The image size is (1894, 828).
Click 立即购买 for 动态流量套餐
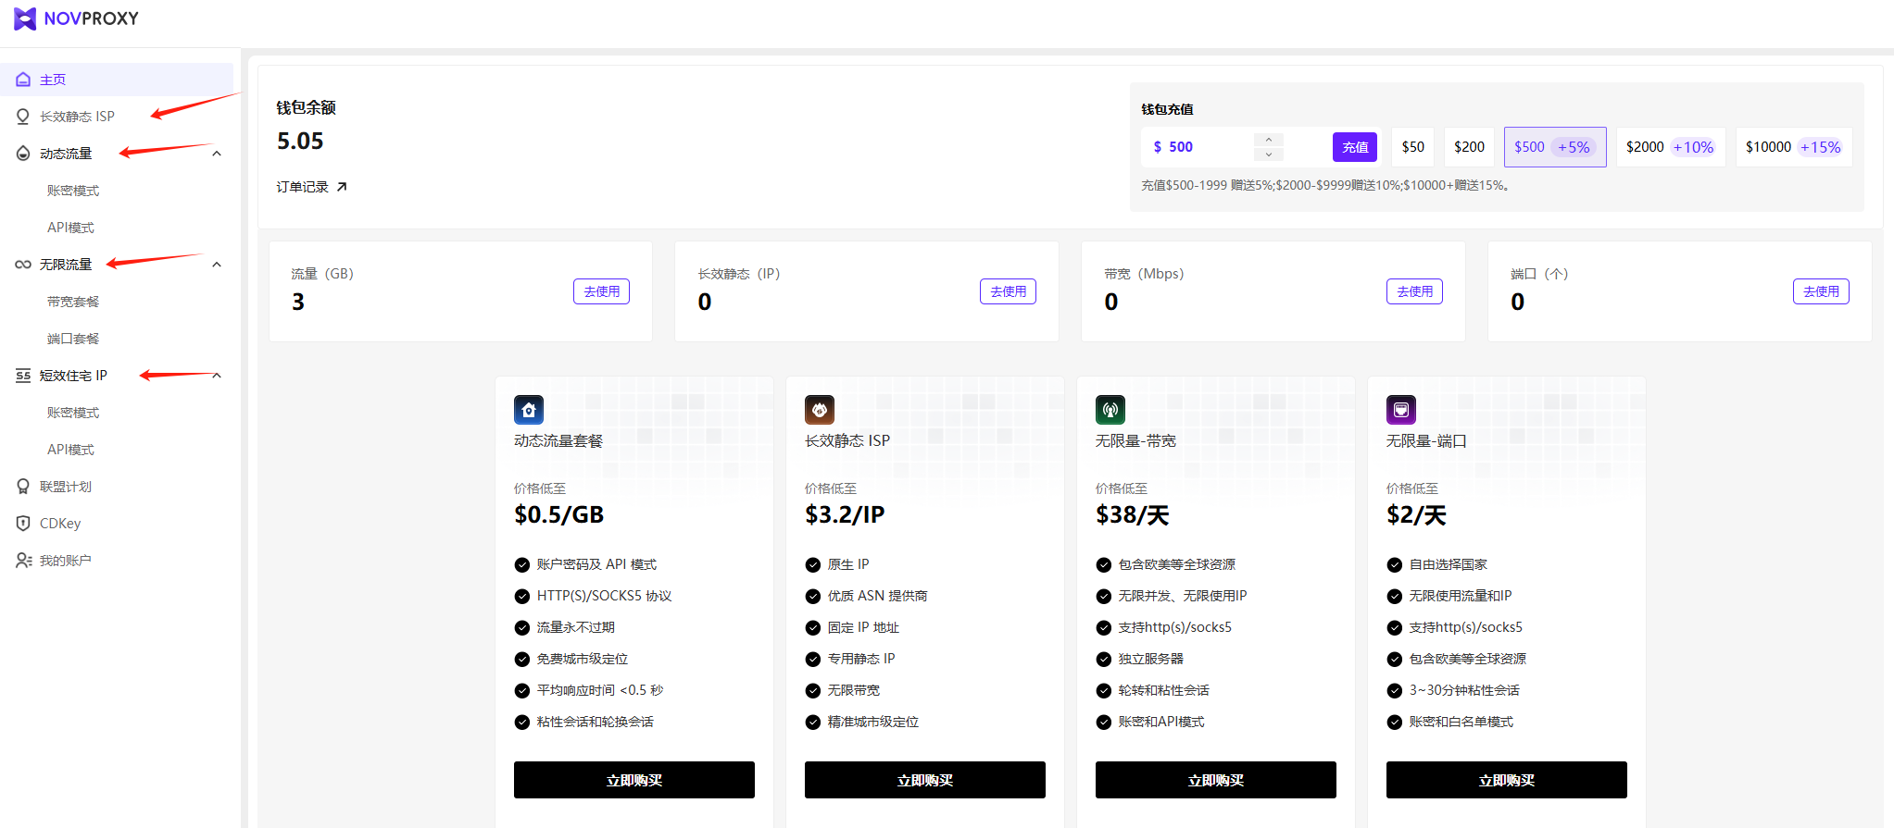pyautogui.click(x=634, y=780)
